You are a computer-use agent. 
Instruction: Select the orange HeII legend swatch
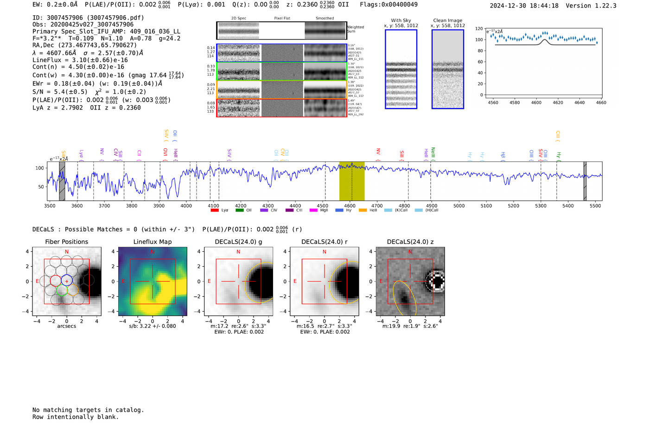(363, 210)
